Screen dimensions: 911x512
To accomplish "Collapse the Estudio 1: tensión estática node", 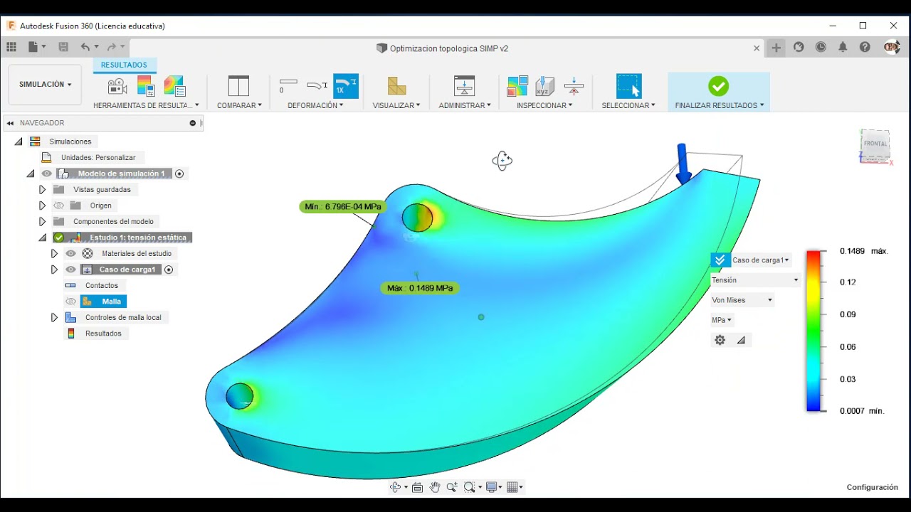I will pos(42,238).
